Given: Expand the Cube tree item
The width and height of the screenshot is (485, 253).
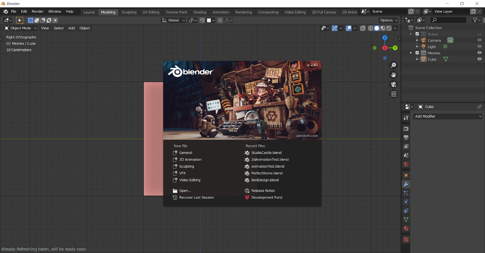Looking at the screenshot, I should (x=417, y=59).
